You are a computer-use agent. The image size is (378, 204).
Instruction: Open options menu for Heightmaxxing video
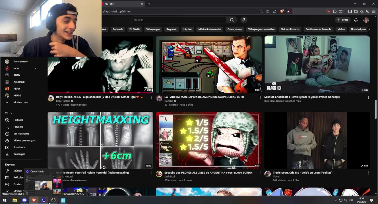point(152,173)
